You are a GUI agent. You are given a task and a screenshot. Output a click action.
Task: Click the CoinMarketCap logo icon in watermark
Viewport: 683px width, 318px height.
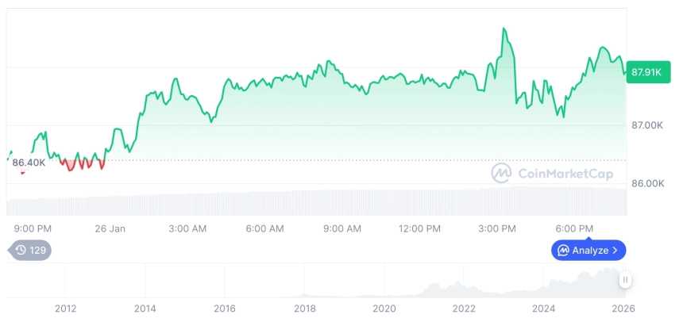(501, 173)
